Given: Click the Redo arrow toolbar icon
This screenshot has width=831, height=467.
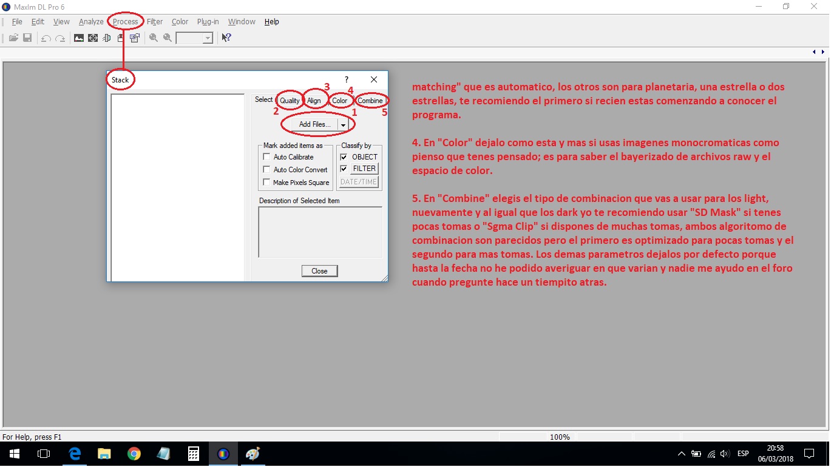Looking at the screenshot, I should 60,38.
